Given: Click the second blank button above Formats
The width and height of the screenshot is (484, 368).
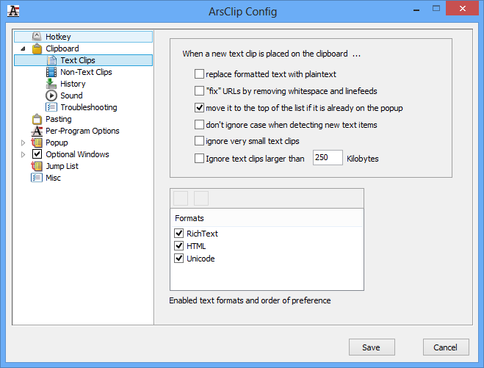Looking at the screenshot, I should (x=201, y=198).
